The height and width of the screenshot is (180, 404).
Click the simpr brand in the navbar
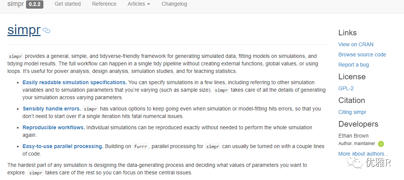[x=15, y=4]
